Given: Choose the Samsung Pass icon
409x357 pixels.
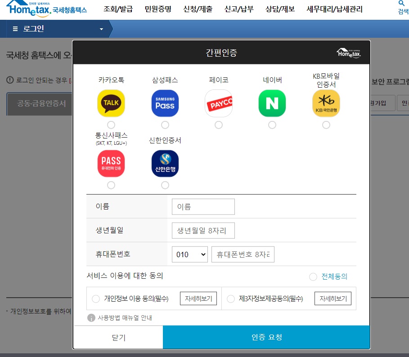Looking at the screenshot, I should (x=165, y=103).
